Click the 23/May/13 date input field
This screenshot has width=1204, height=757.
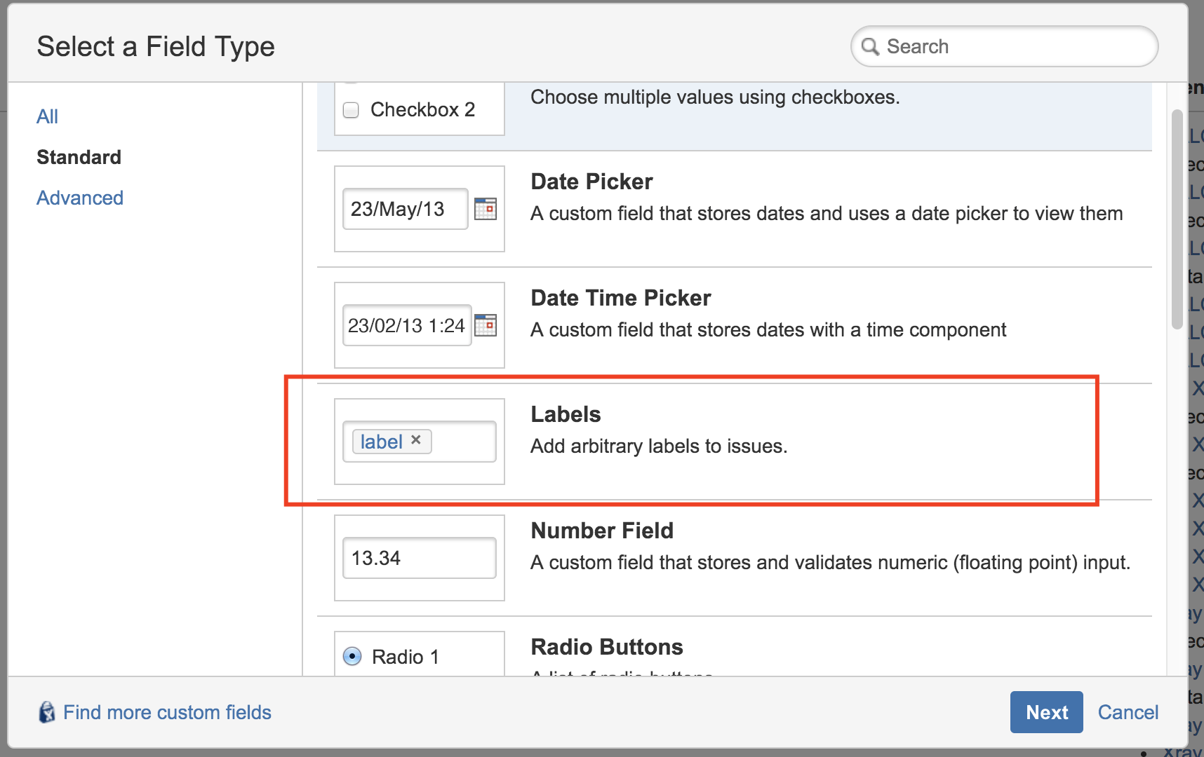(x=405, y=208)
